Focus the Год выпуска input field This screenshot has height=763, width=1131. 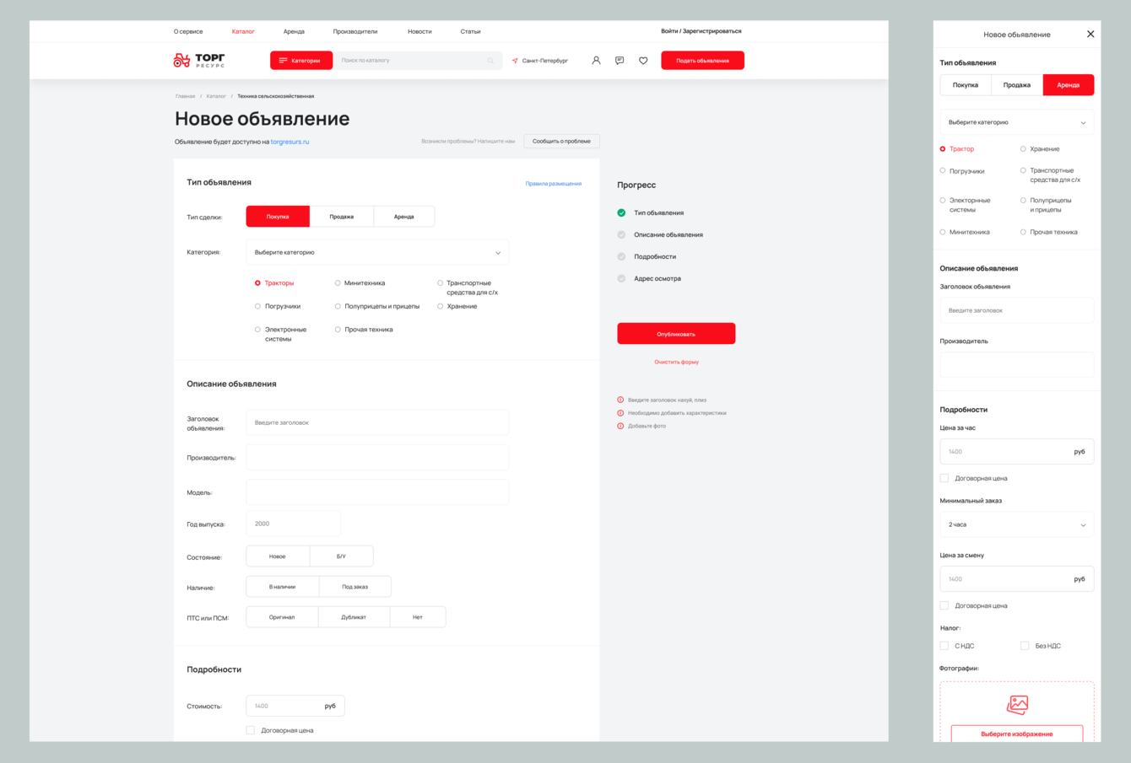tap(294, 524)
